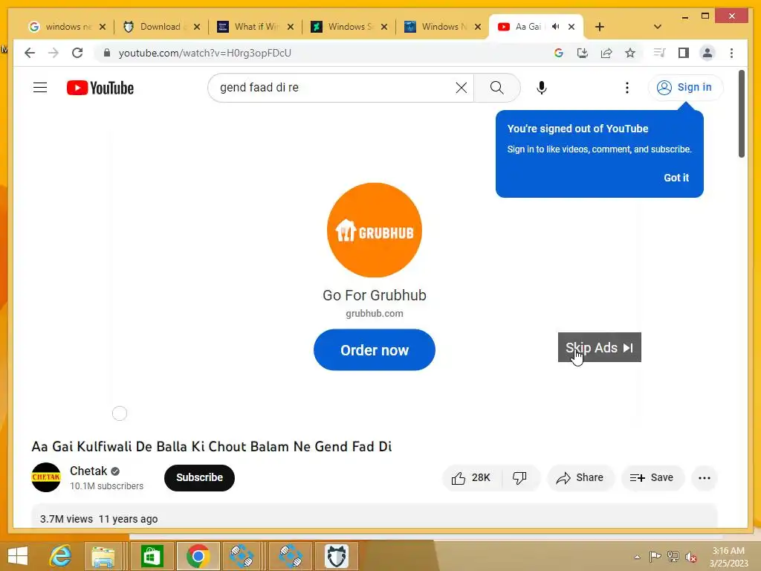Image resolution: width=761 pixels, height=571 pixels.
Task: Toggle Chrome side panel
Action: (684, 53)
